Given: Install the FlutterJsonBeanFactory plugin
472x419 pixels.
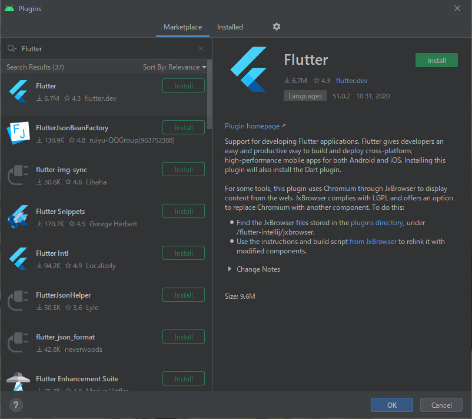Looking at the screenshot, I should [x=184, y=127].
